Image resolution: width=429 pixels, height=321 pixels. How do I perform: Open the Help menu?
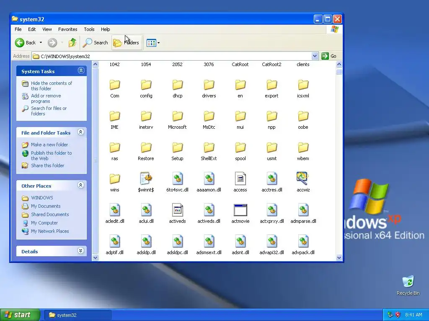point(105,29)
